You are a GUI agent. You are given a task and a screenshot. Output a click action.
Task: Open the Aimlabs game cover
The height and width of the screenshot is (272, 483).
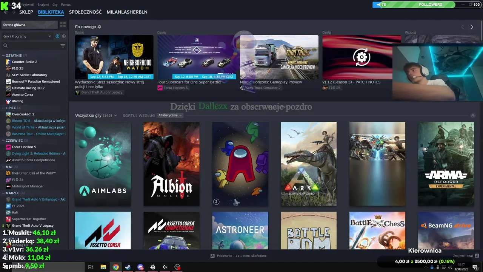tap(103, 164)
